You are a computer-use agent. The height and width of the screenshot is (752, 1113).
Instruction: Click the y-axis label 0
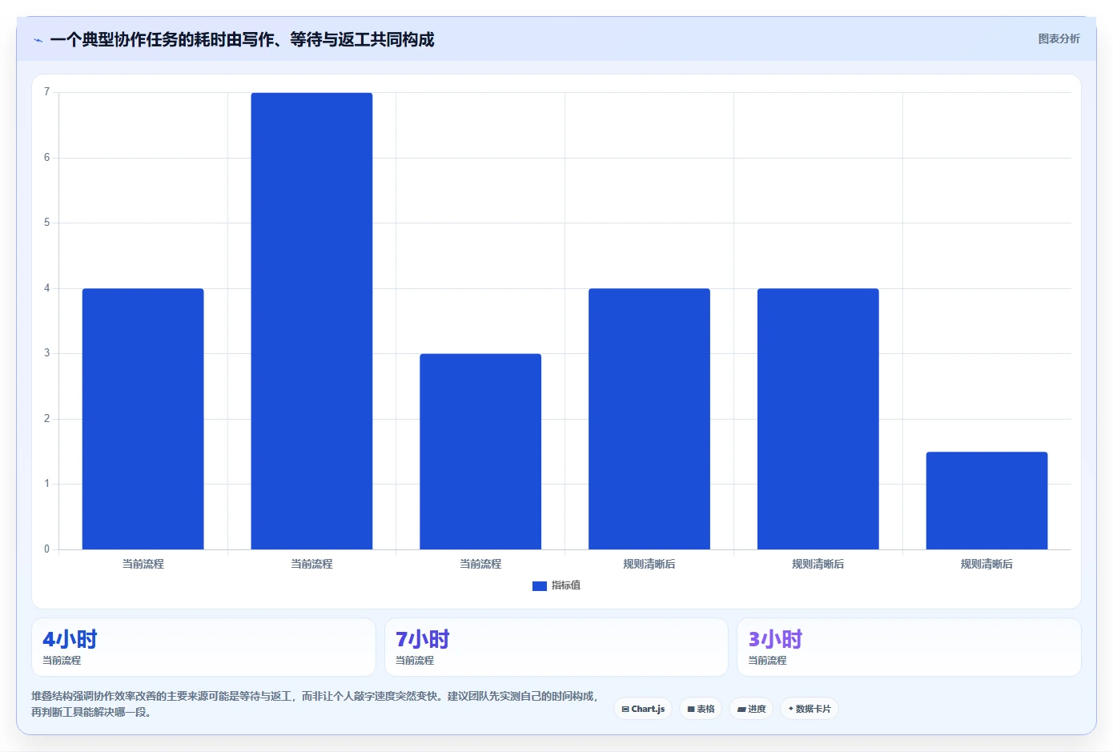(46, 549)
